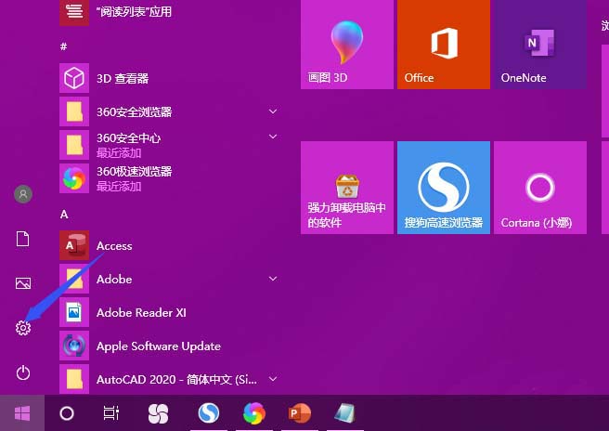Click the A section letter header
Image resolution: width=609 pixels, height=431 pixels.
[x=64, y=215]
